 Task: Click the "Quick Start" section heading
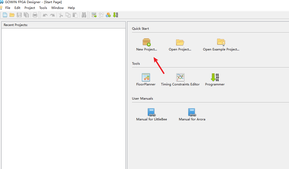tap(140, 29)
